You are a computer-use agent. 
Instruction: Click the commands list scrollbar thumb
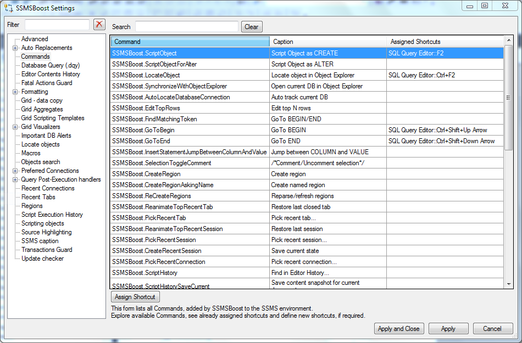(508, 97)
